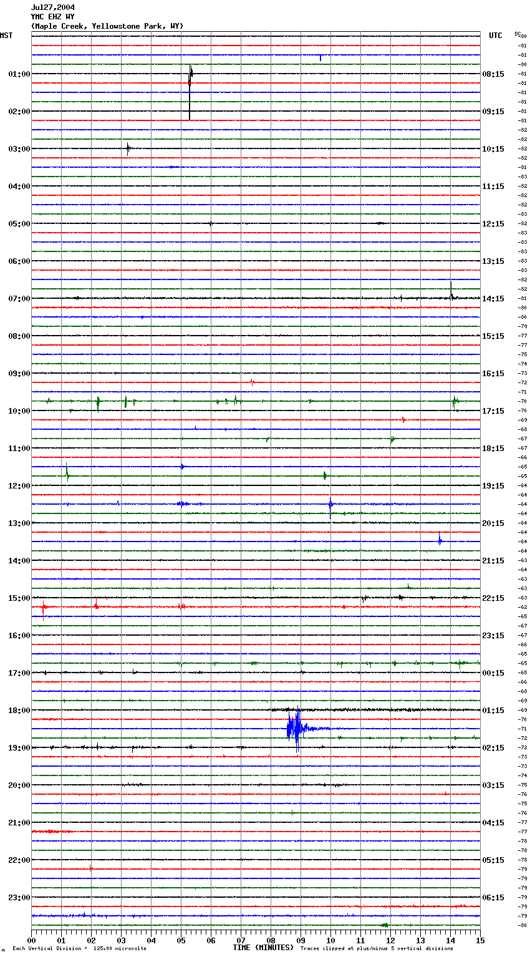Click the green event at minute 14 before 10:00
The image size is (530, 957).
point(455,401)
